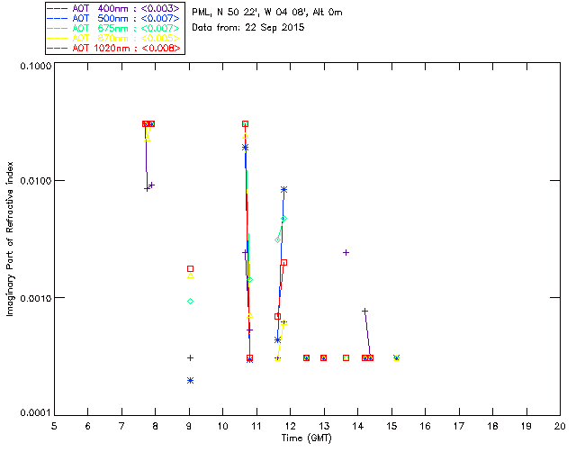Click the x-axis tick label 6
576x461 pixels.
click(x=88, y=426)
